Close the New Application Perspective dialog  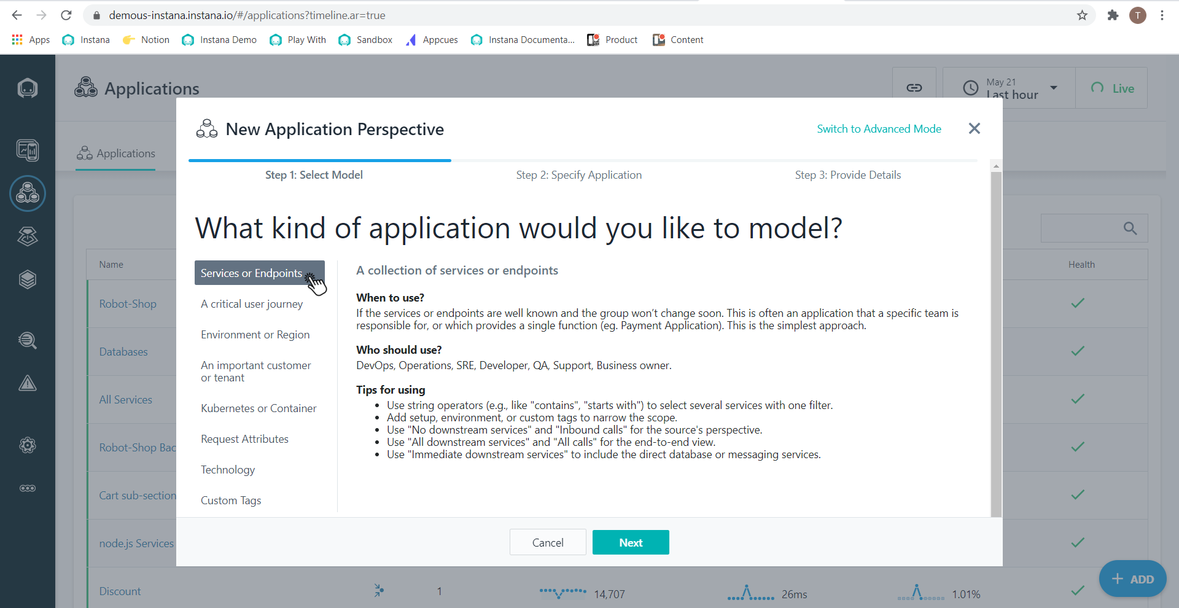point(974,129)
